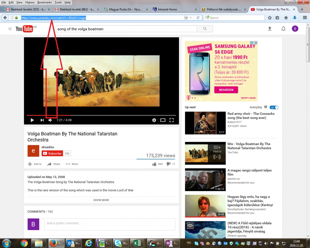Play the Volga Boatman video
The width and height of the screenshot is (310, 248).
(x=32, y=120)
